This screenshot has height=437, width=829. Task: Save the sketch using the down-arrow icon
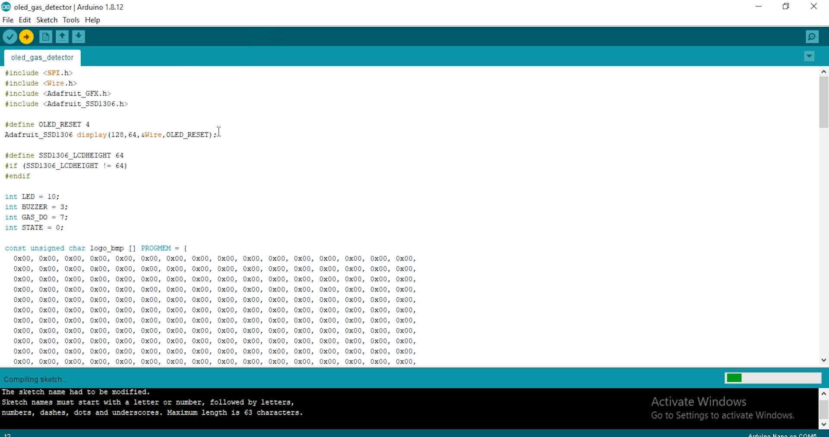click(79, 37)
